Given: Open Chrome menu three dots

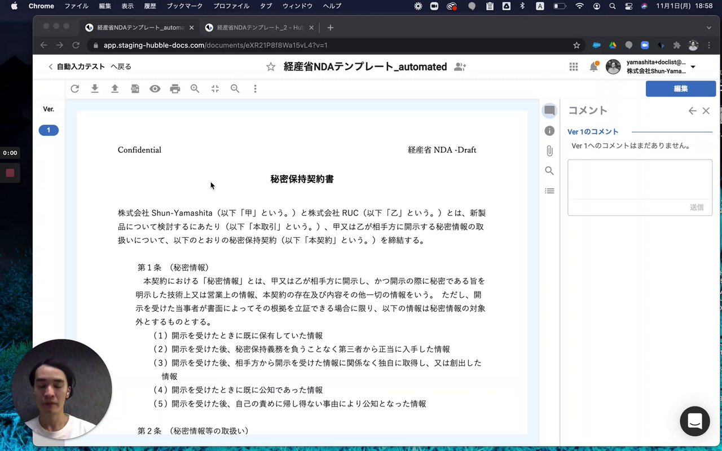Looking at the screenshot, I should pos(709,45).
